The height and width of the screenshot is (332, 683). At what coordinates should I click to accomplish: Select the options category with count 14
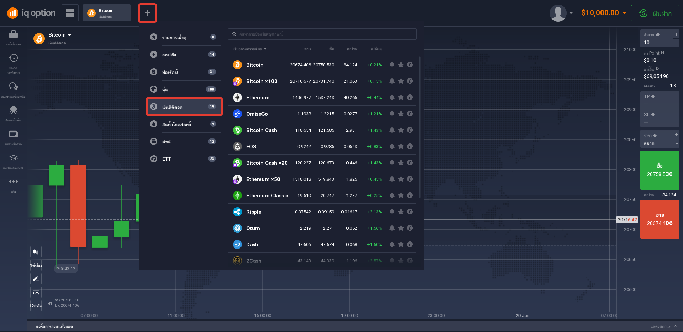[x=184, y=54]
